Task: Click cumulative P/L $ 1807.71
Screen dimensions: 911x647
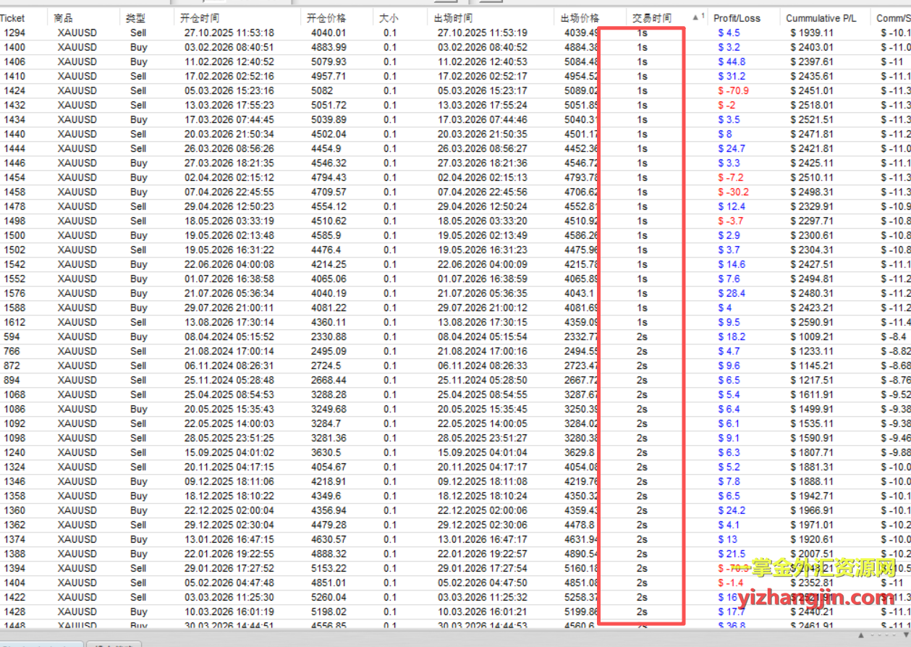Action: [812, 452]
